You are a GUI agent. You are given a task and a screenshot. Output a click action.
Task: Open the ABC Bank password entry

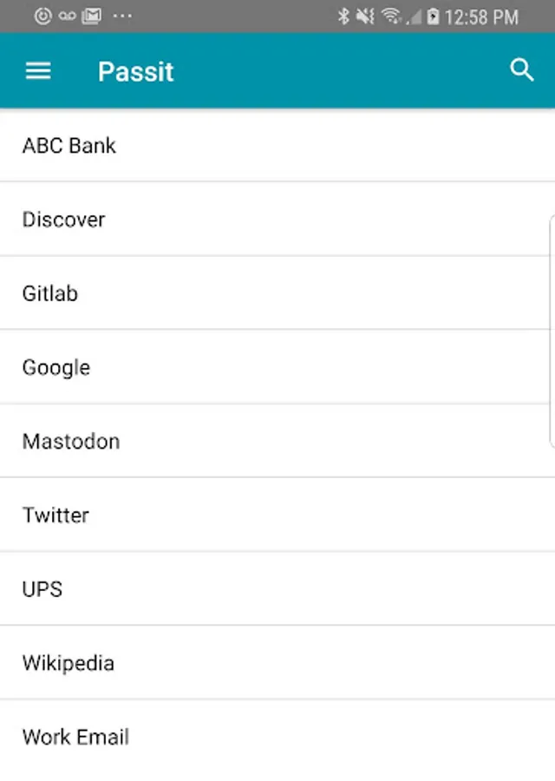69,146
